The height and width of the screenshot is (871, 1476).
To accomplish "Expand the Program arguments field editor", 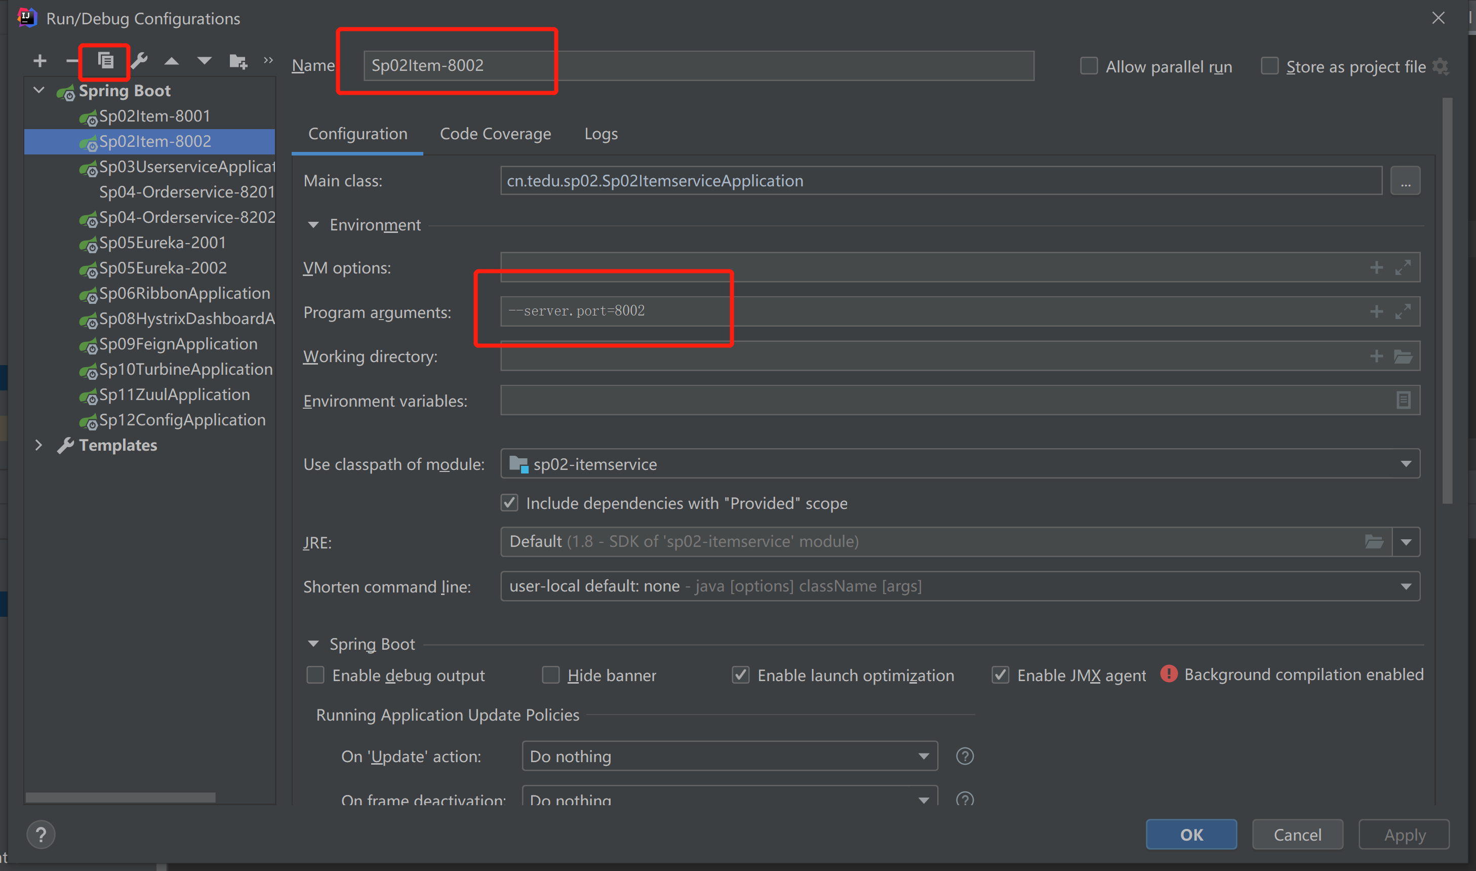I will pos(1403,311).
